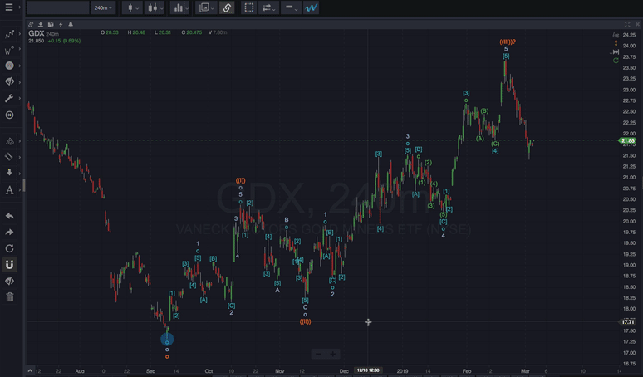Click the 12/13 12:30 date label
This screenshot has height=377, width=643.
coord(368,370)
